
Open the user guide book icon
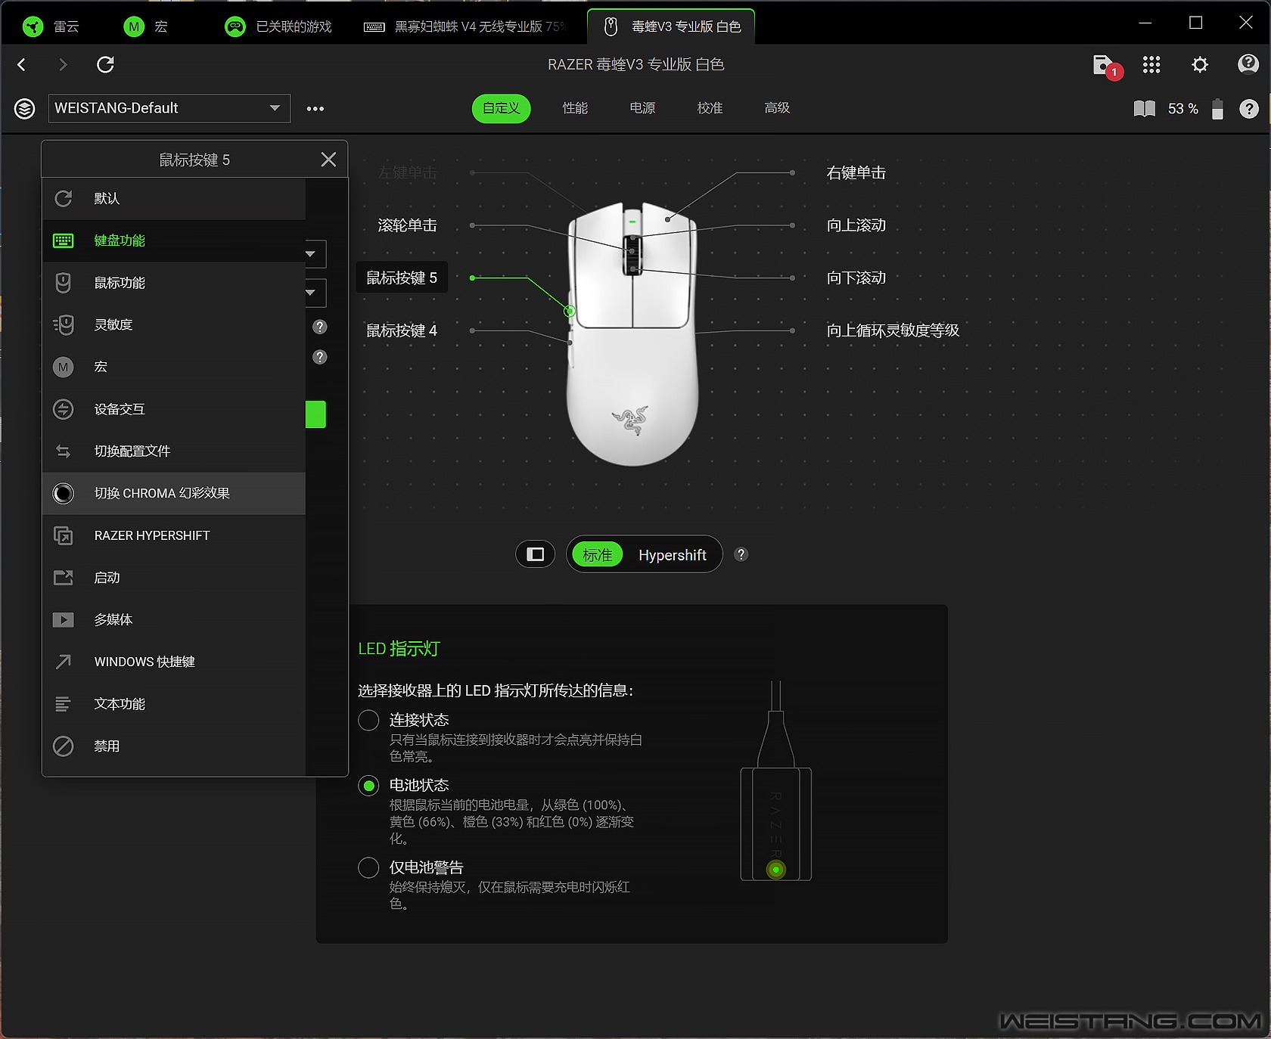click(x=1145, y=109)
